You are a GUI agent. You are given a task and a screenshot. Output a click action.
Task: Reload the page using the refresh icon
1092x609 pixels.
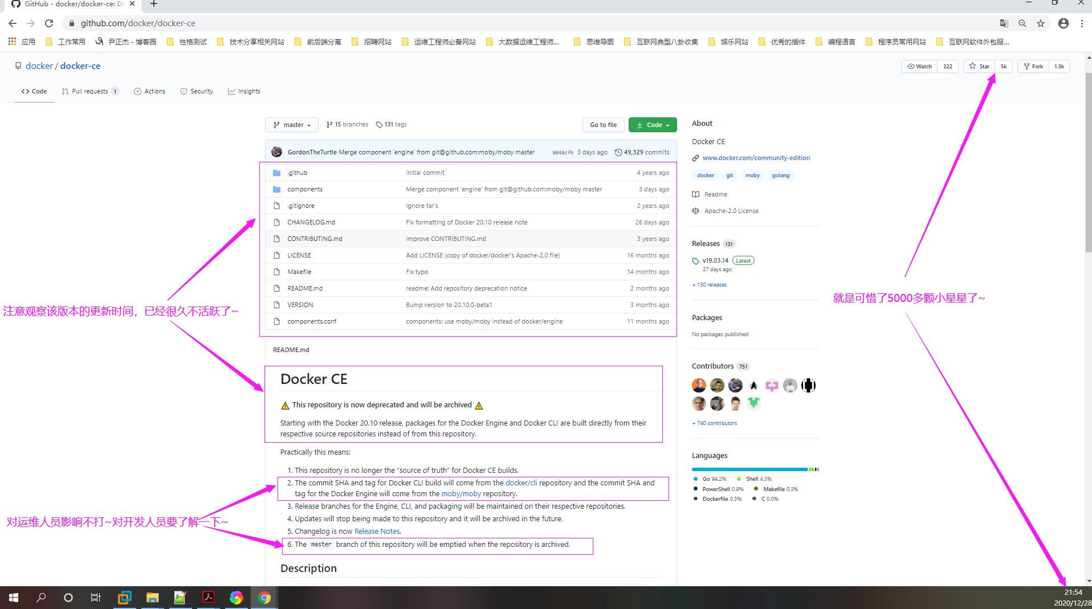[x=49, y=23]
